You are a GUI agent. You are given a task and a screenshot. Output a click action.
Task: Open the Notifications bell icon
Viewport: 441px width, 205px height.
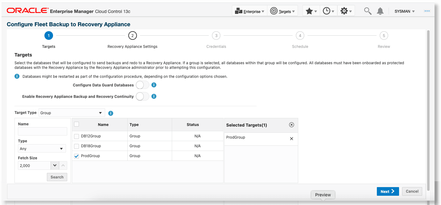[x=380, y=10]
